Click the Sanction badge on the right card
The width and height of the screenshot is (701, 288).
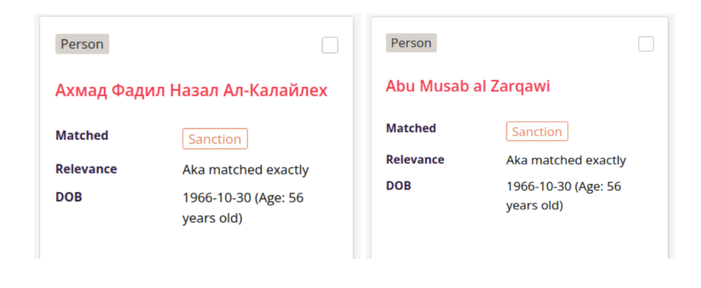[537, 132]
